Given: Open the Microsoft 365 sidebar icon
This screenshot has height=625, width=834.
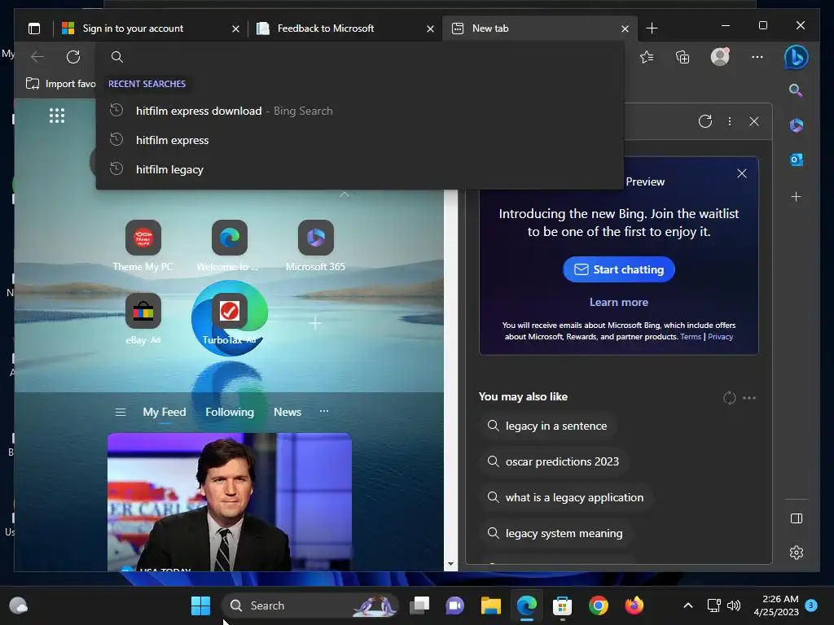Looking at the screenshot, I should [797, 125].
